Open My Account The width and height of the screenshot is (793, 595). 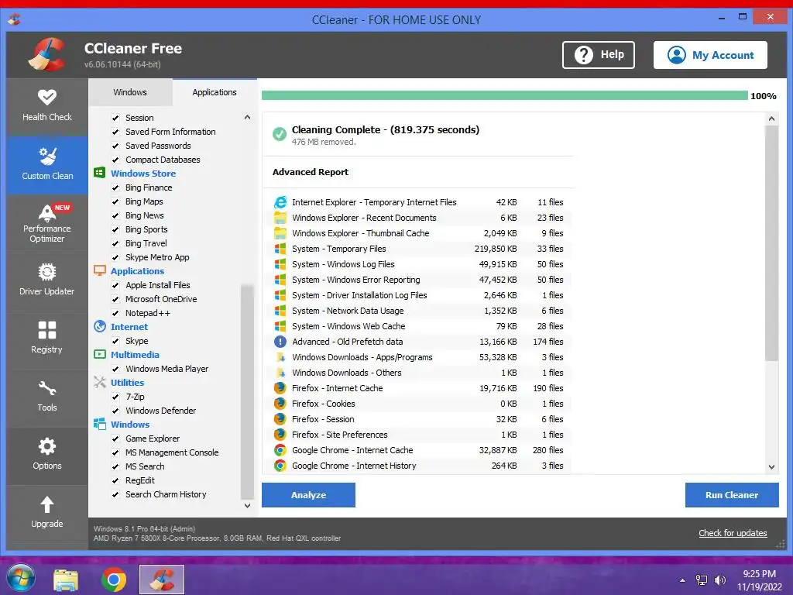(x=710, y=55)
